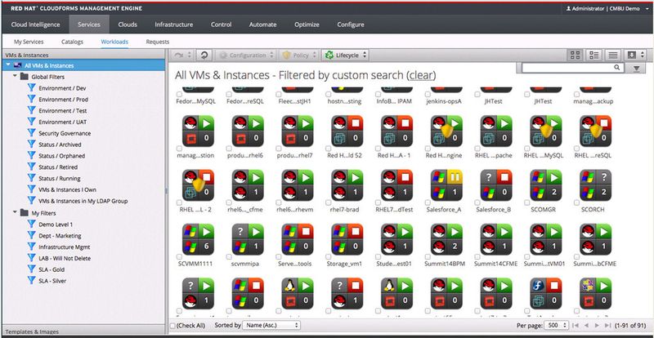
Task: Open the rhel7-brad VM quadicon
Action: point(347,185)
